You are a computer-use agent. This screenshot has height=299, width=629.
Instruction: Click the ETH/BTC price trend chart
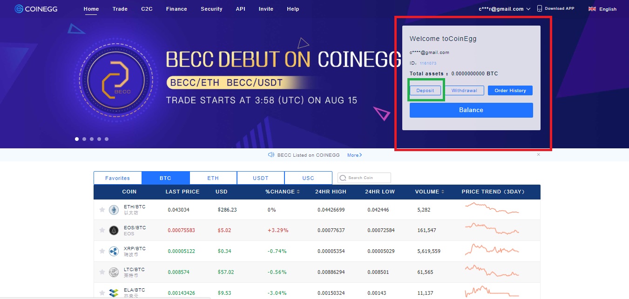[492, 208]
